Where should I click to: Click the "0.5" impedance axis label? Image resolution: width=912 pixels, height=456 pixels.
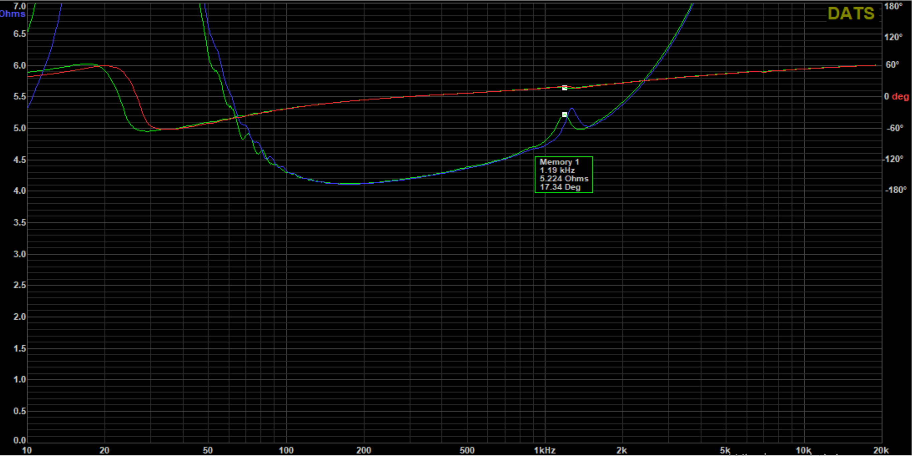pos(19,411)
